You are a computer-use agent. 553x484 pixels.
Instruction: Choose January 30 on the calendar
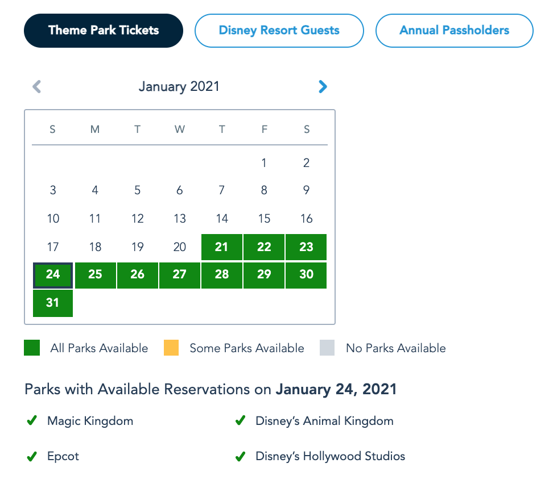tap(306, 275)
